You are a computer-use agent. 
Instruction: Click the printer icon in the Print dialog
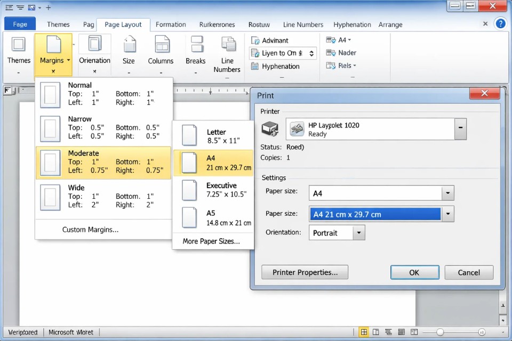[x=270, y=128]
